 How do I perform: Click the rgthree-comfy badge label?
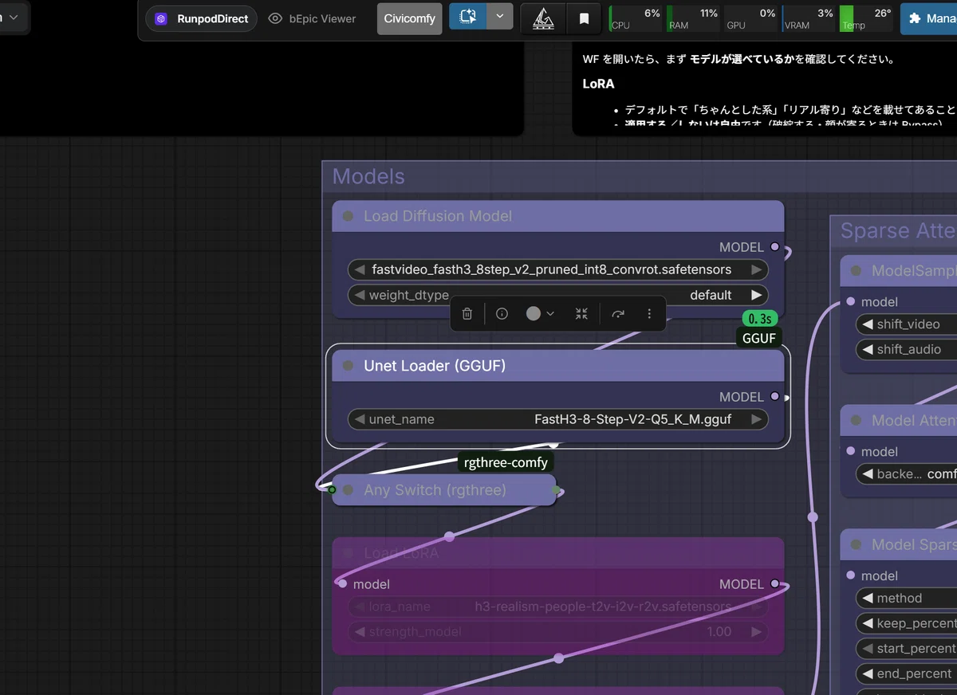[x=506, y=463]
